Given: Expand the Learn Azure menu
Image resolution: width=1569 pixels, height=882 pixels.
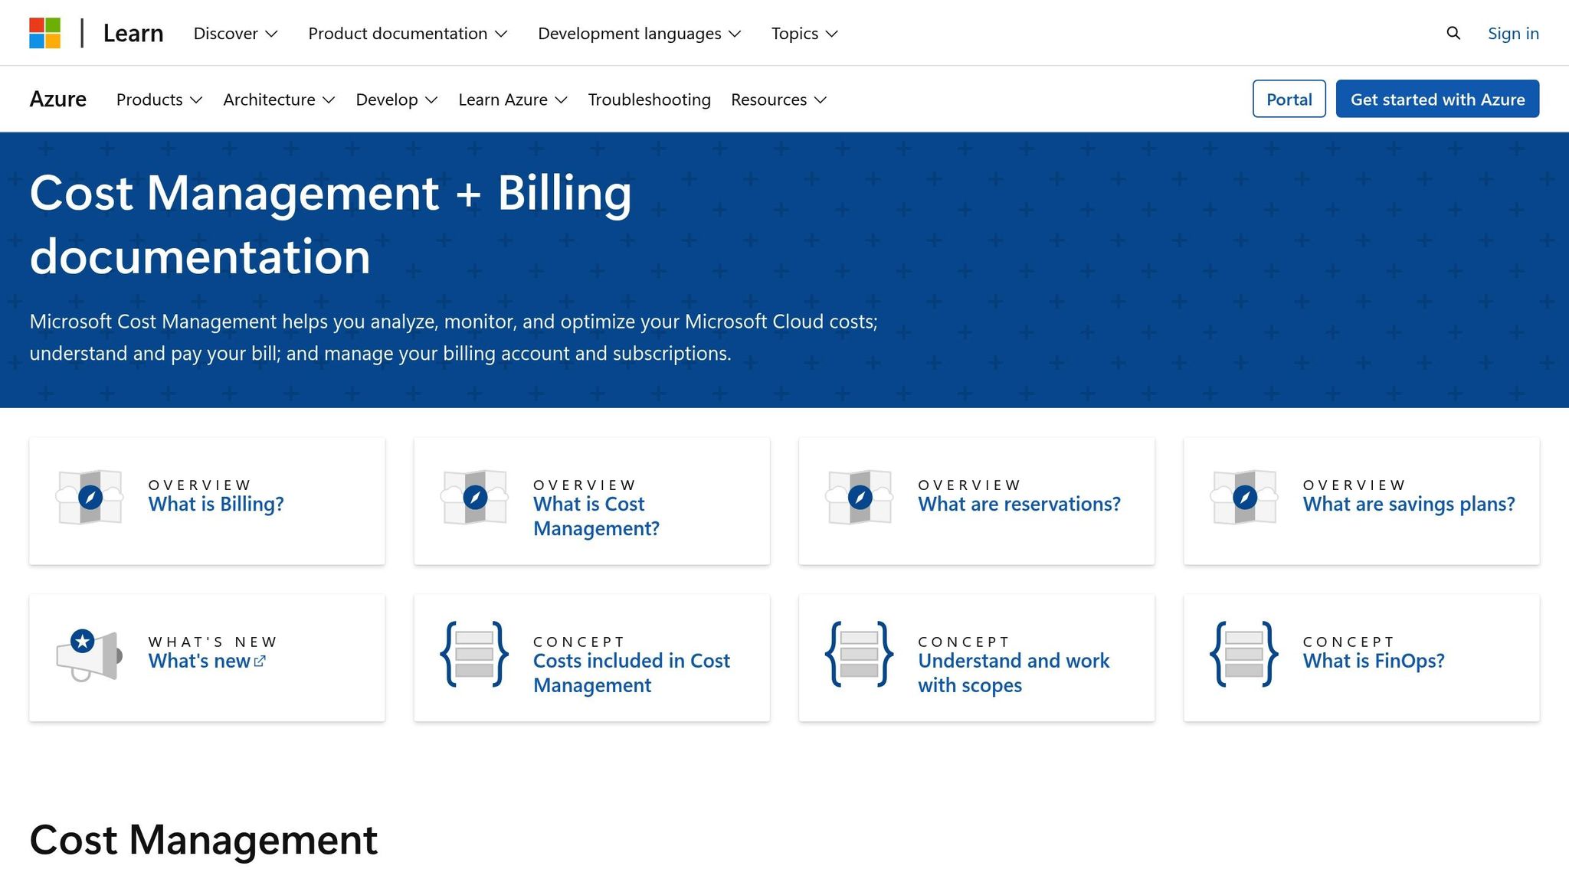Looking at the screenshot, I should pyautogui.click(x=513, y=100).
